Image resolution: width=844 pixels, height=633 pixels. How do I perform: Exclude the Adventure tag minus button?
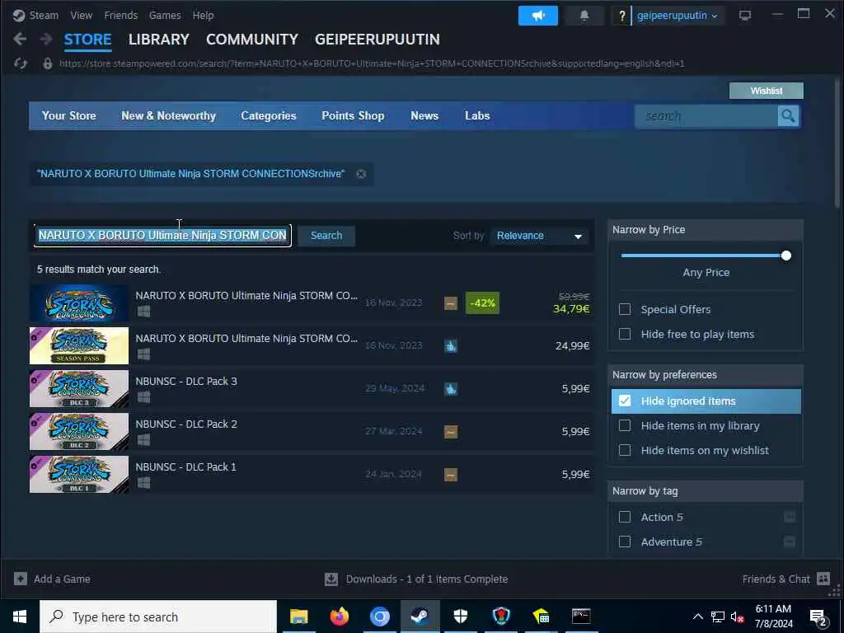point(790,542)
